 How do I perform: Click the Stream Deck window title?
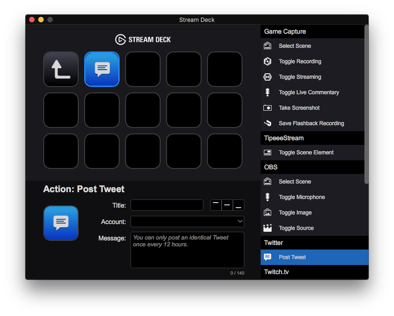tap(197, 20)
